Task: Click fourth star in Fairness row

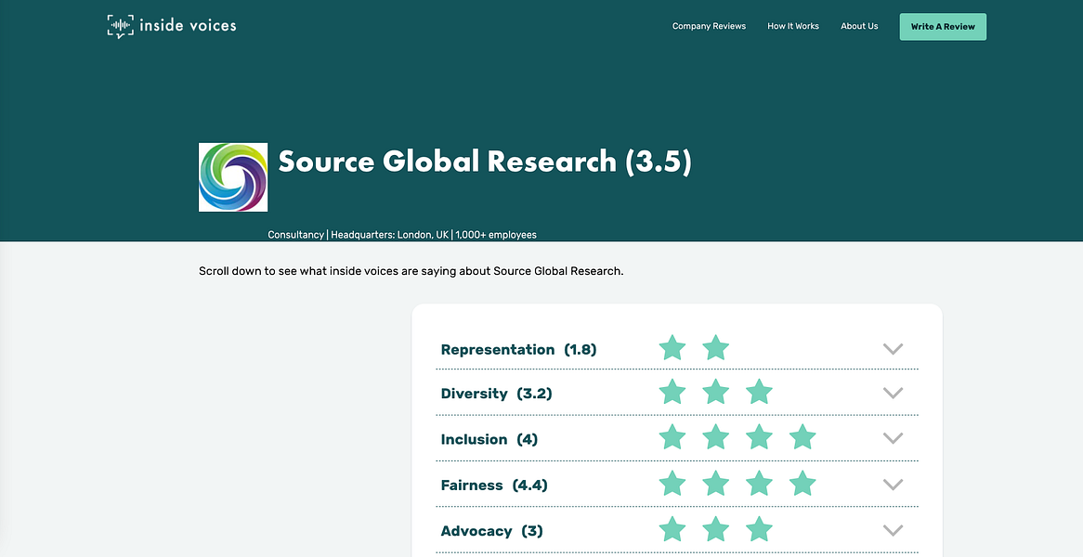Action: (x=802, y=483)
